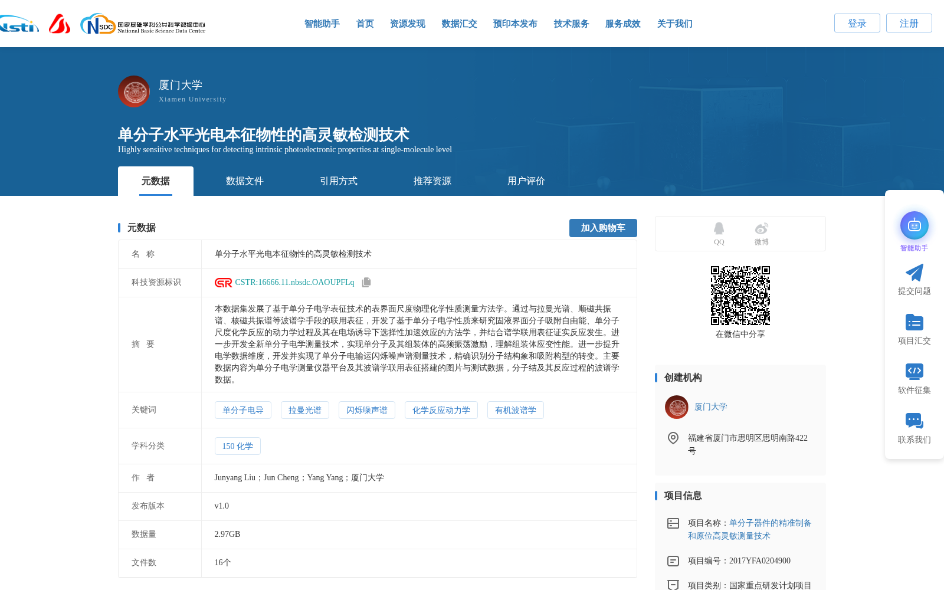The height and width of the screenshot is (590, 944).
Task: Open 厦门大学 link under 创建机构
Action: coord(711,407)
